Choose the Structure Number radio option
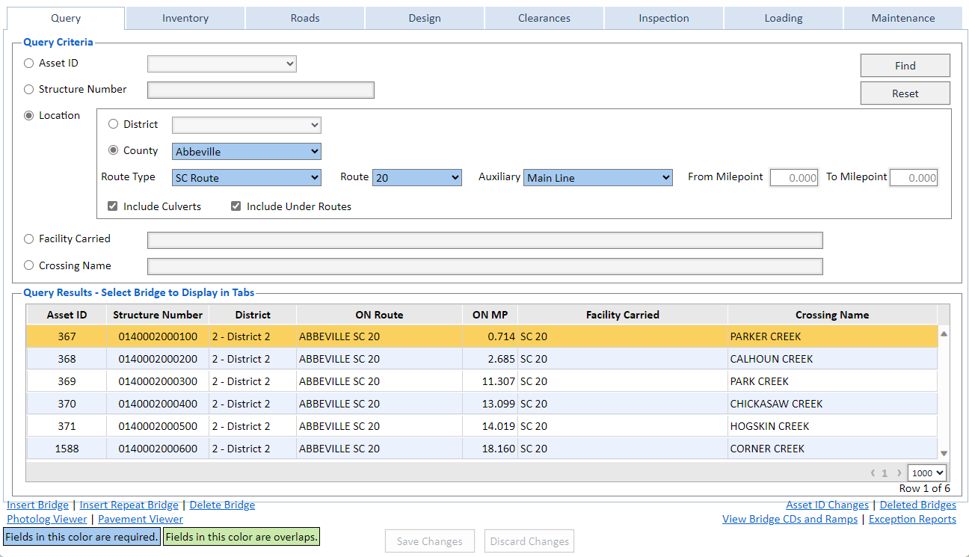The height and width of the screenshot is (557, 969). [29, 90]
